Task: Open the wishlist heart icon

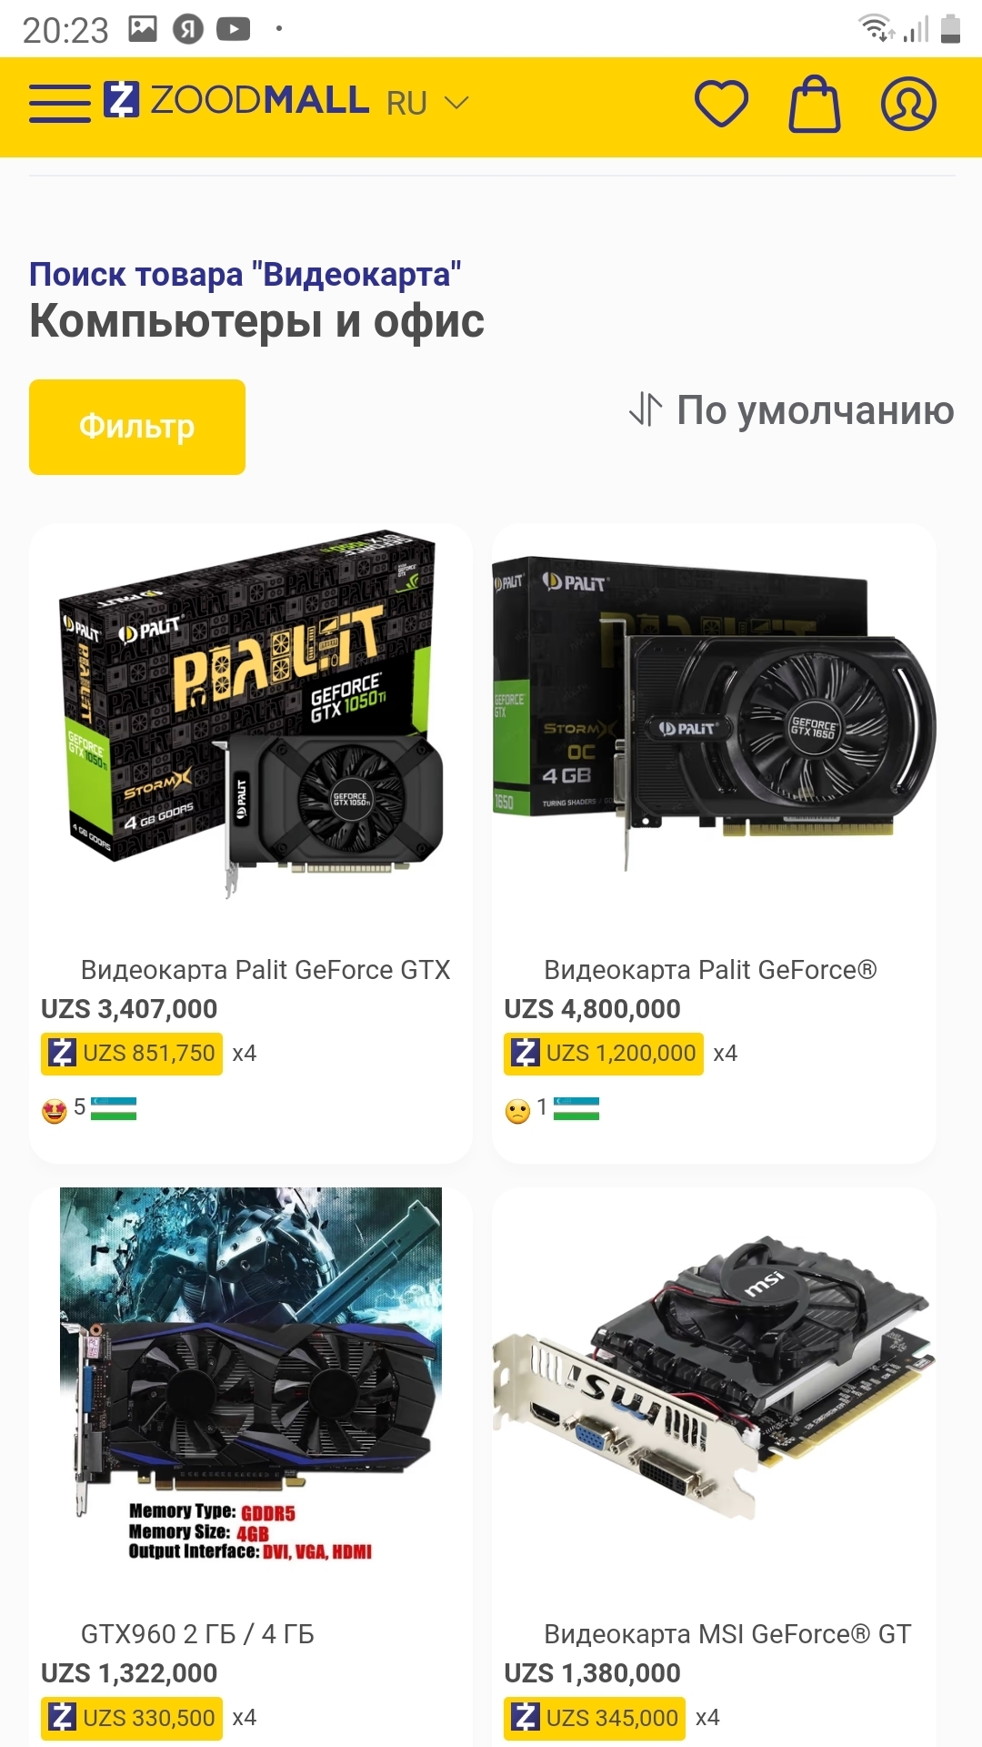Action: (721, 103)
